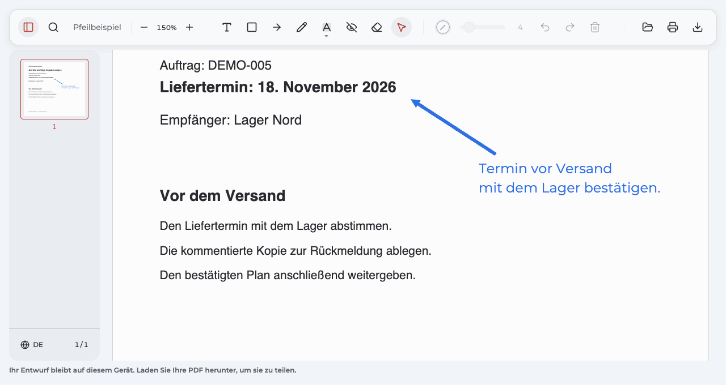Click the line Den Liefertermin mit dem Lager abstimmen
Screen dimensions: 726x385
(276, 226)
